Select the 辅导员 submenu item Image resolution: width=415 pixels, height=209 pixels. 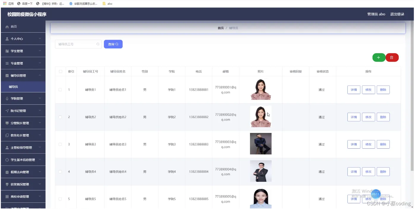click(x=23, y=87)
